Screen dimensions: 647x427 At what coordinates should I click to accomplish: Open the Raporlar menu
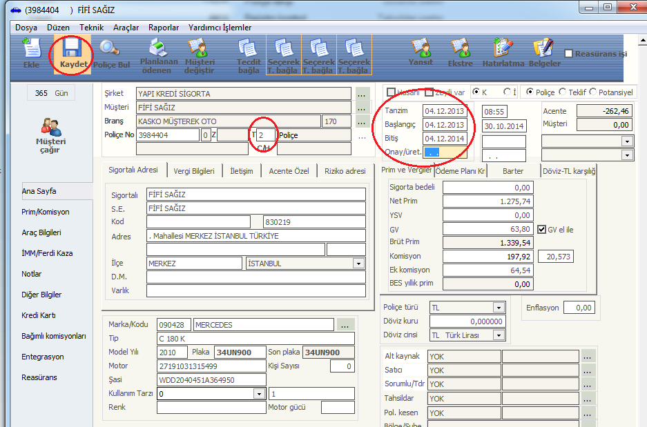click(x=163, y=28)
